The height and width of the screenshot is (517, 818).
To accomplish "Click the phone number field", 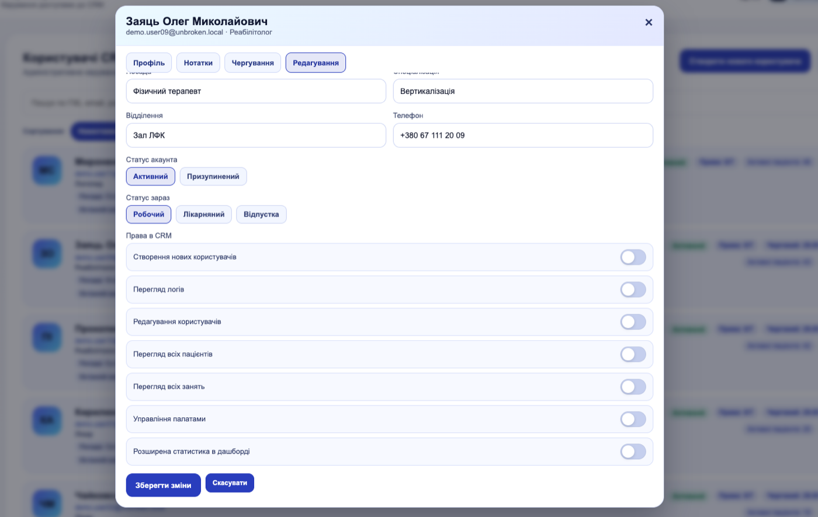I will 523,135.
